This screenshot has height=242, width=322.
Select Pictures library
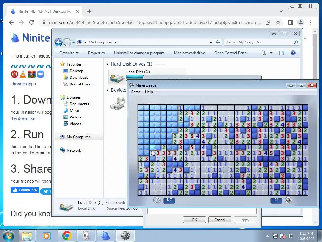[73, 117]
